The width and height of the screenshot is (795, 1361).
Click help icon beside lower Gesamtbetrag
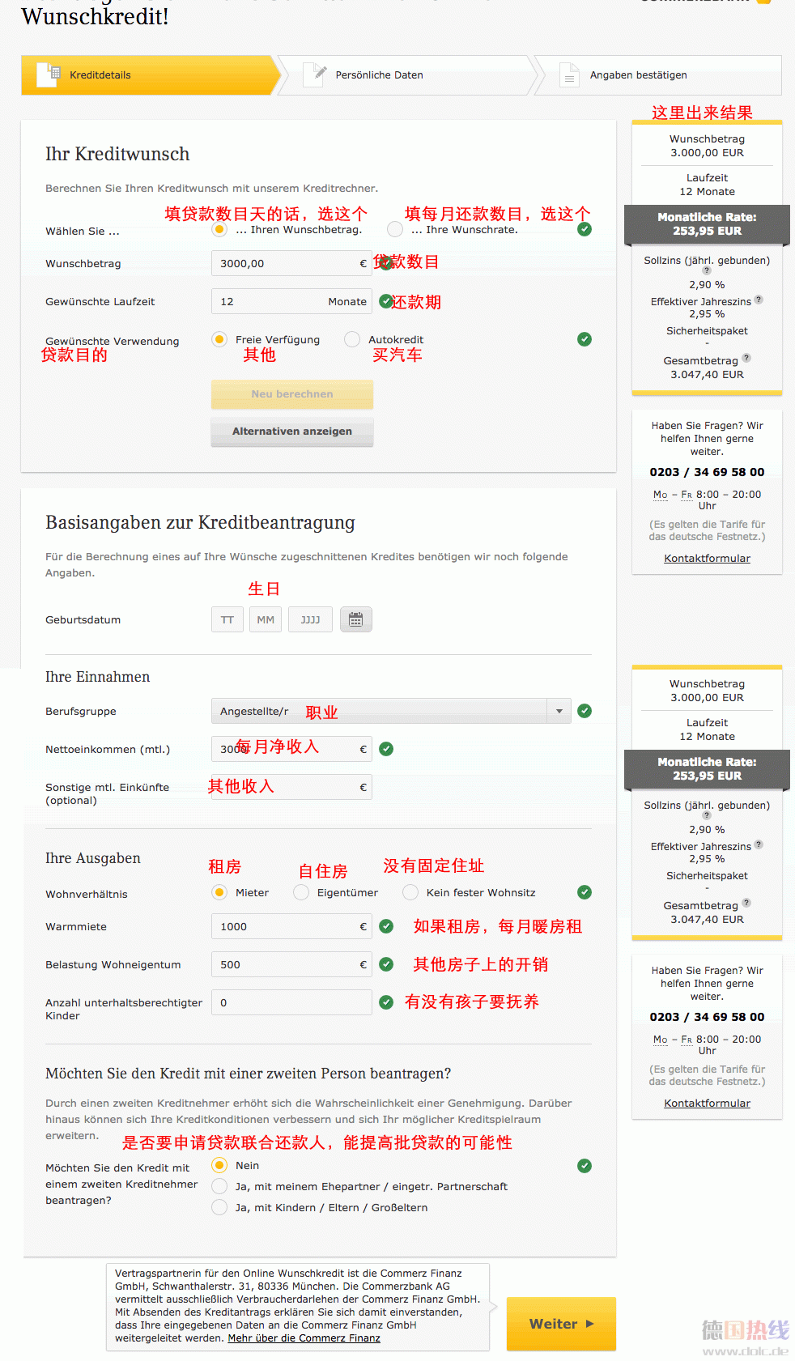pos(746,903)
